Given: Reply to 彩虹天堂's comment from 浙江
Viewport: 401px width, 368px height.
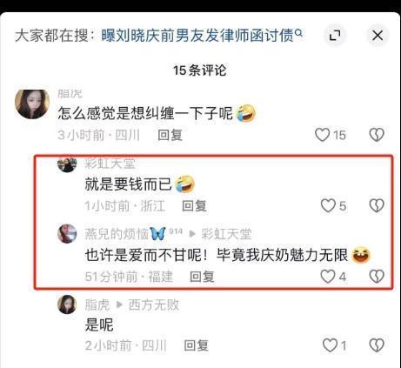Looking at the screenshot, I should click(x=194, y=206).
